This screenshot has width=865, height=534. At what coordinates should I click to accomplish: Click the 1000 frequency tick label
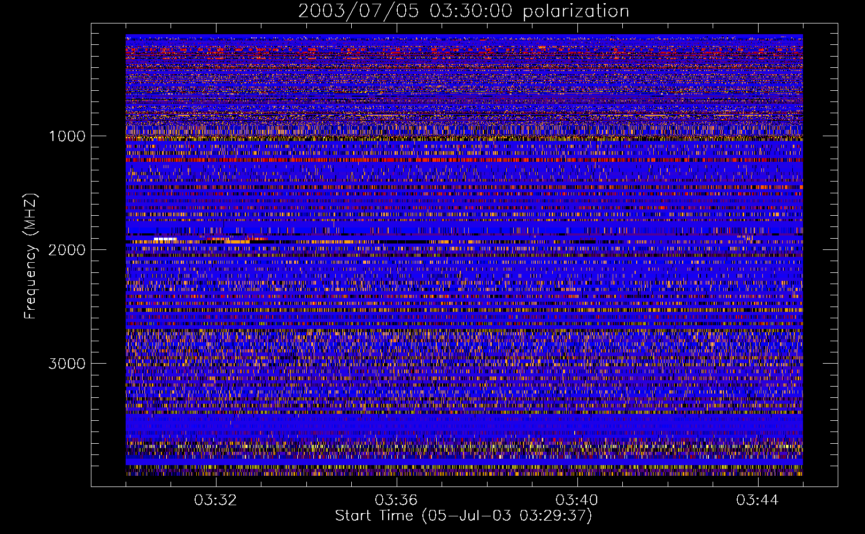click(67, 136)
